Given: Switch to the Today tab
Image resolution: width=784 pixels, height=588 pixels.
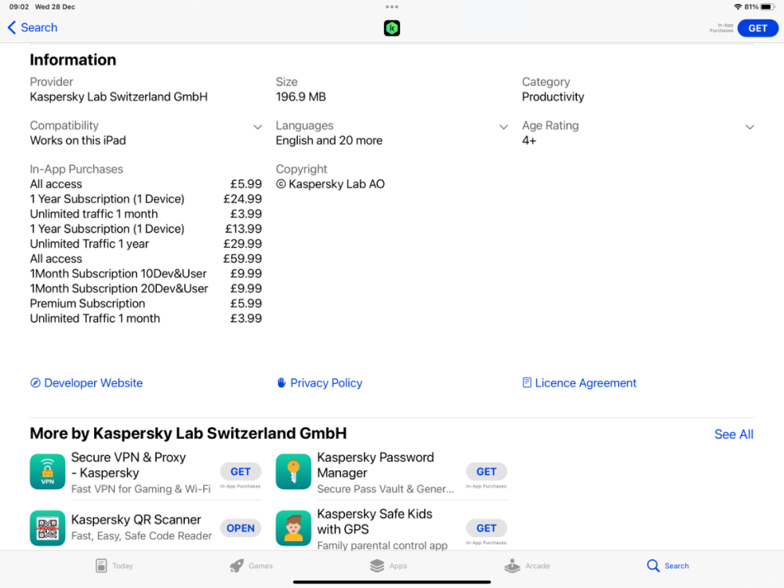Looking at the screenshot, I should [x=114, y=565].
